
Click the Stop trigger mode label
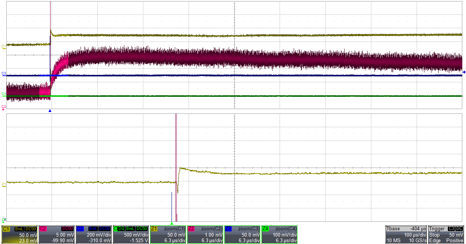click(434, 235)
